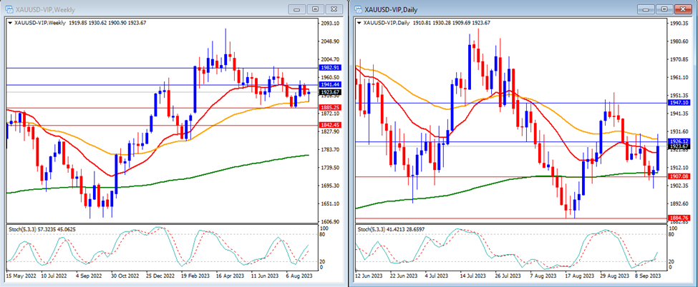Click the Weekly chart window's title bar icon
Screen dimensions: 698x287
point(9,9)
